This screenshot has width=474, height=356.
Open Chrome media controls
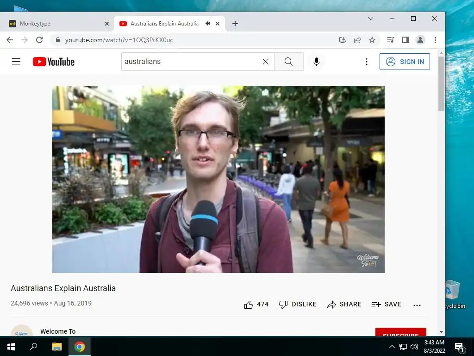click(390, 40)
